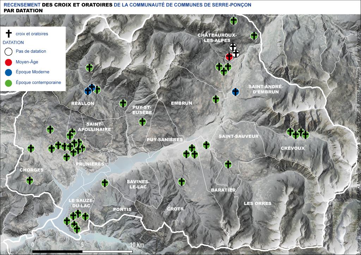Click the white Pas de datation legend circle
This screenshot has height=255, width=361.
tap(8, 51)
